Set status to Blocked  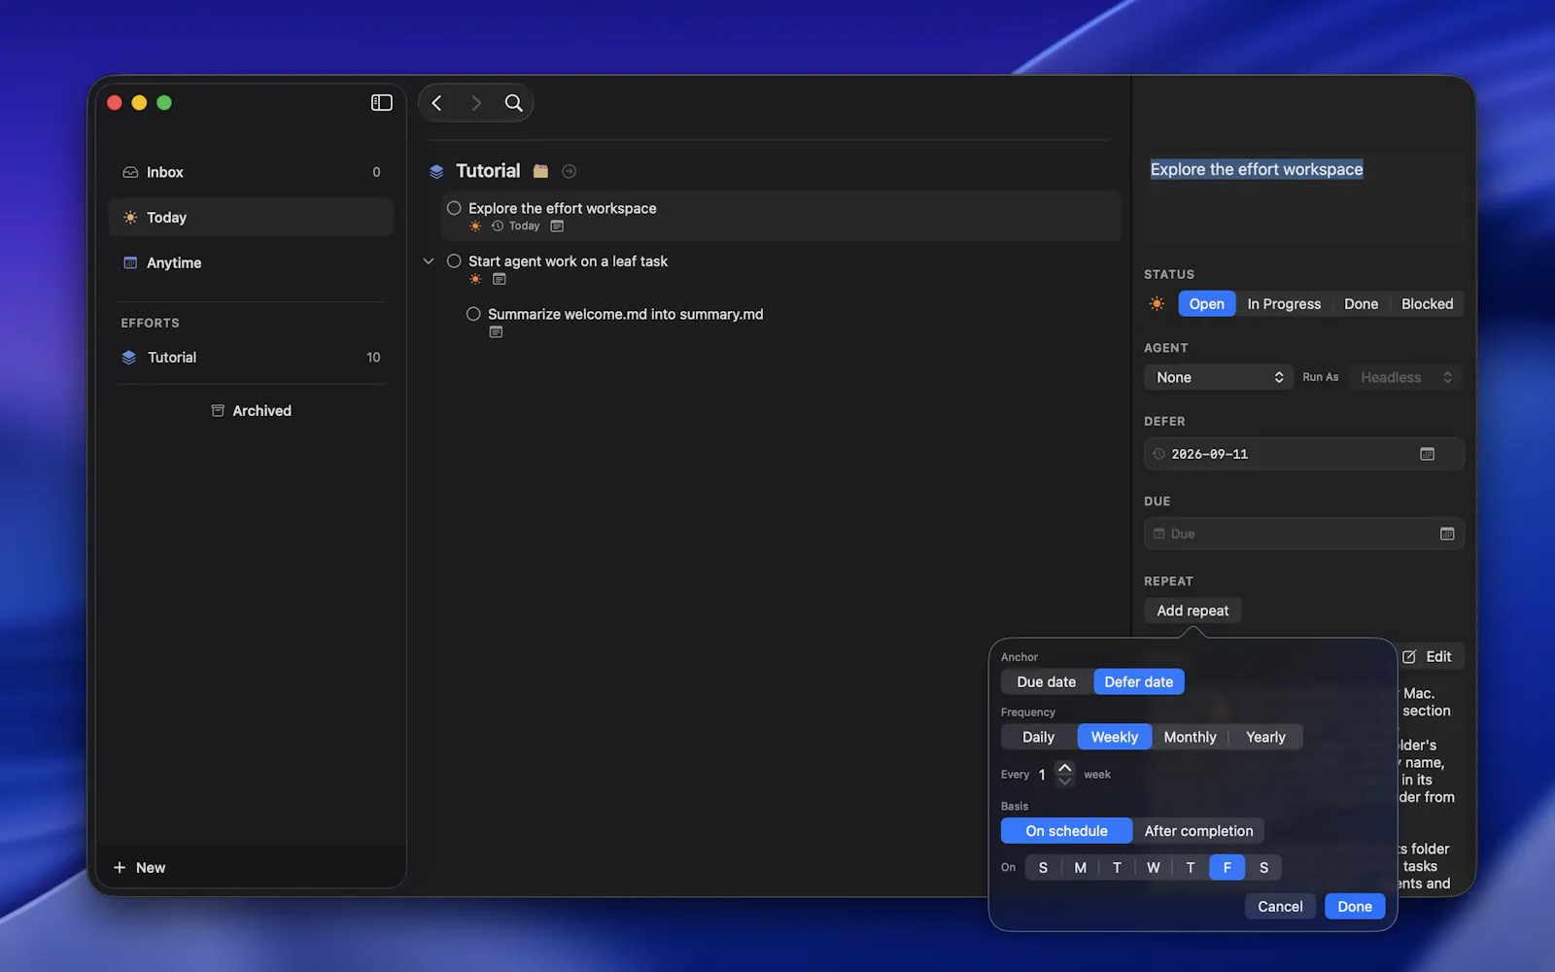tap(1427, 304)
